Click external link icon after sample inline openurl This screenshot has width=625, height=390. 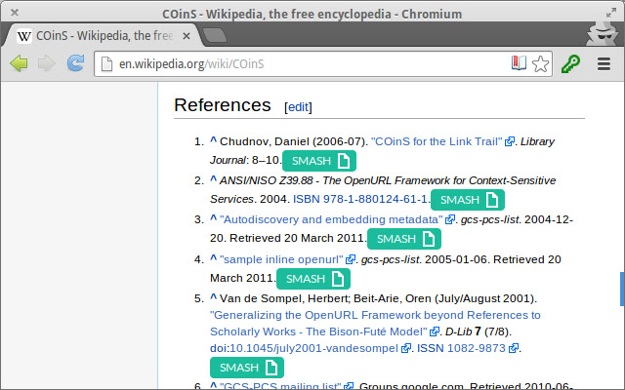pyautogui.click(x=351, y=259)
